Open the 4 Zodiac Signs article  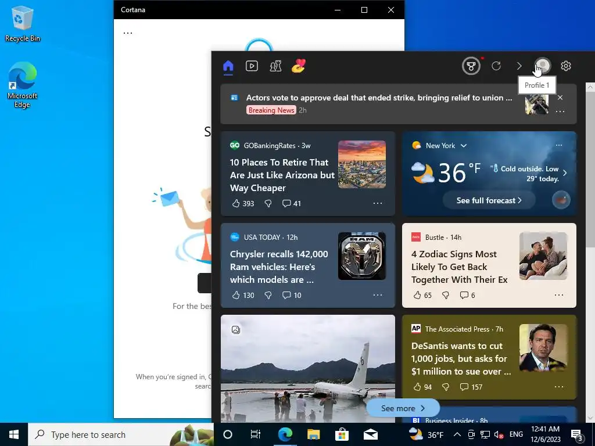click(459, 267)
